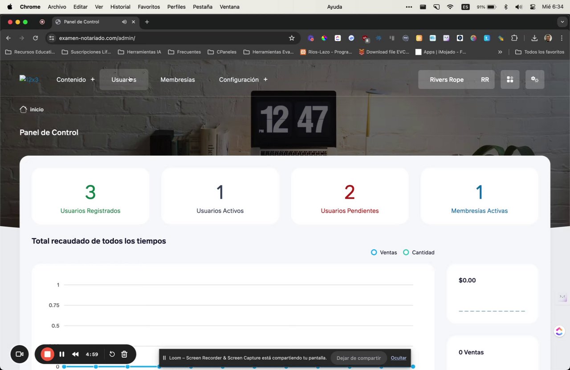Open the pencil highlighter extension icon

click(501, 38)
